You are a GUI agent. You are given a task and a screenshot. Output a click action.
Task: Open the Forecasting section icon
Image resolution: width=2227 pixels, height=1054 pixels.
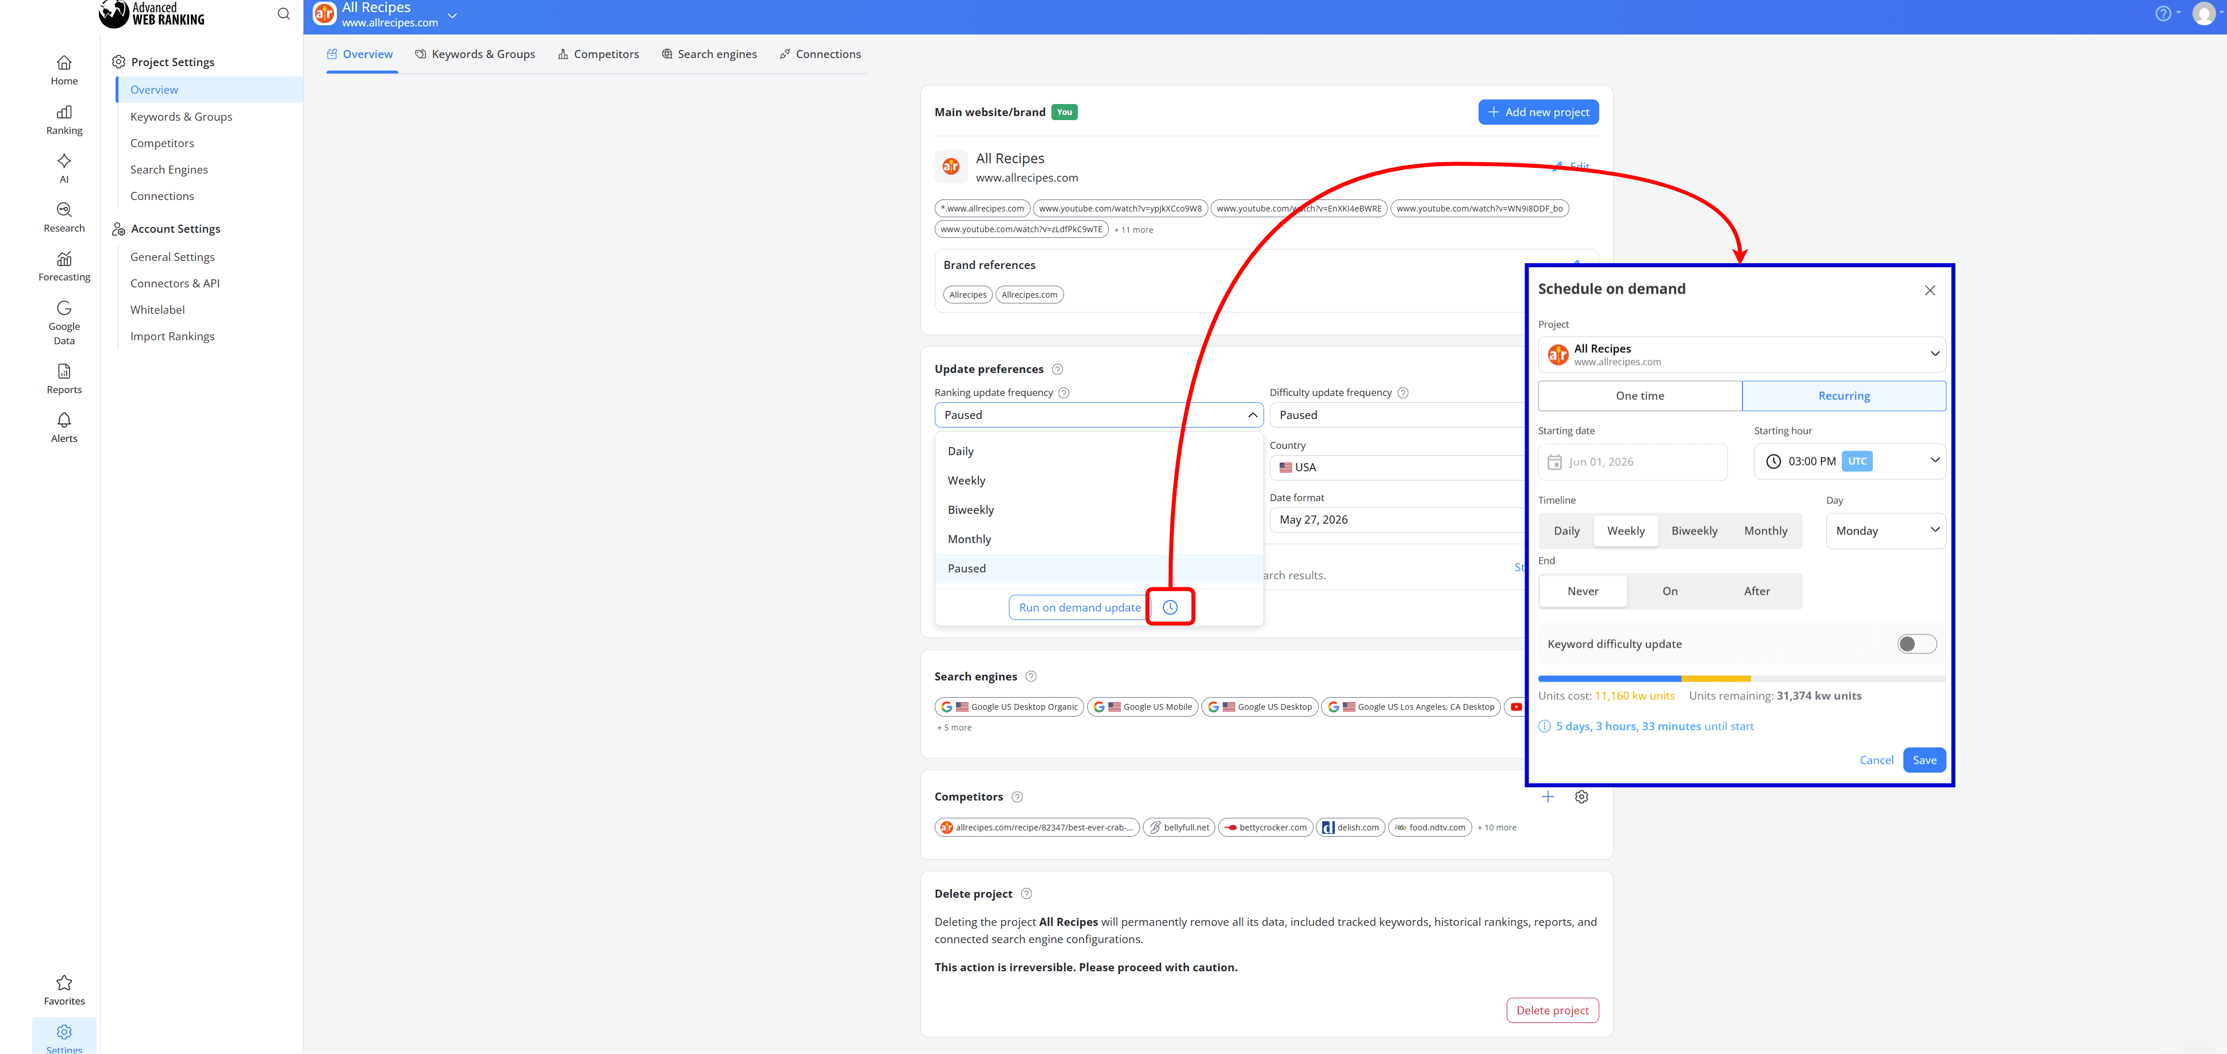(64, 259)
